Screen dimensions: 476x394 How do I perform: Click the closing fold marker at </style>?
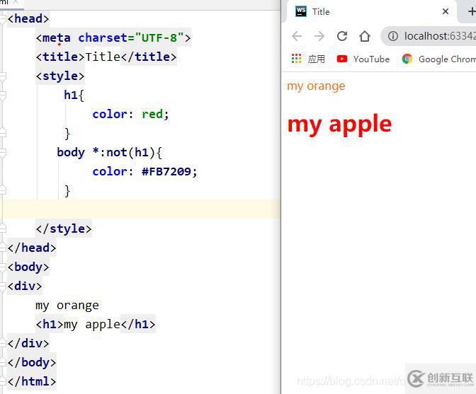pos(3,228)
